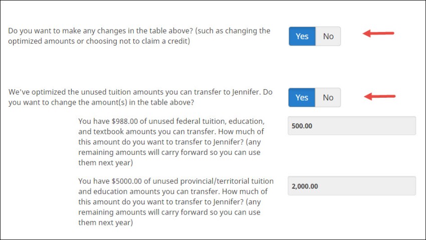Select Yes to change Jennifer transfer amounts

pyautogui.click(x=302, y=98)
